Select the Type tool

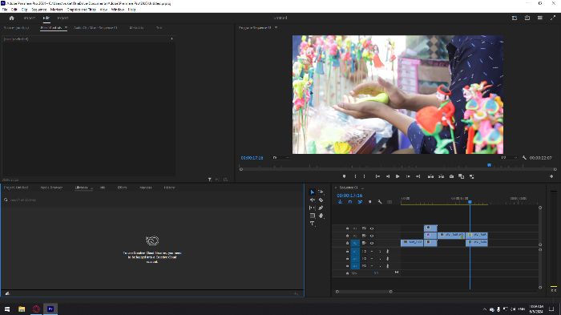point(313,224)
